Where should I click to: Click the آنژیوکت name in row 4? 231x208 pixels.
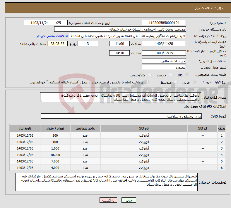pos(144,155)
